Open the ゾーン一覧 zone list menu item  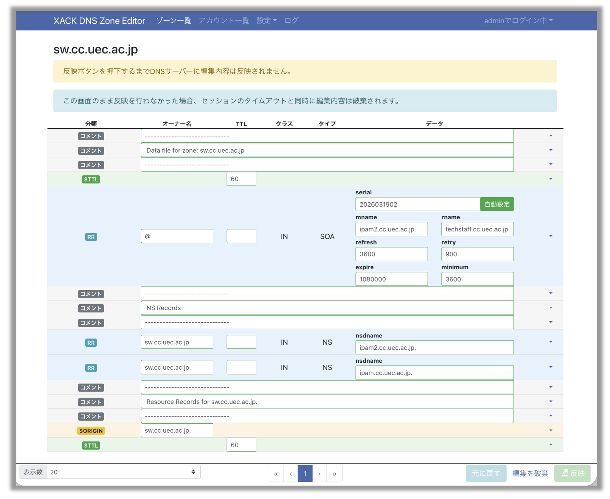[174, 21]
